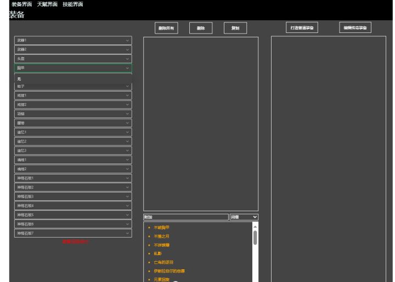The image size is (395, 282).
Task: Select the 伊斯拉菲尔 item in the list
Action: pos(169,271)
